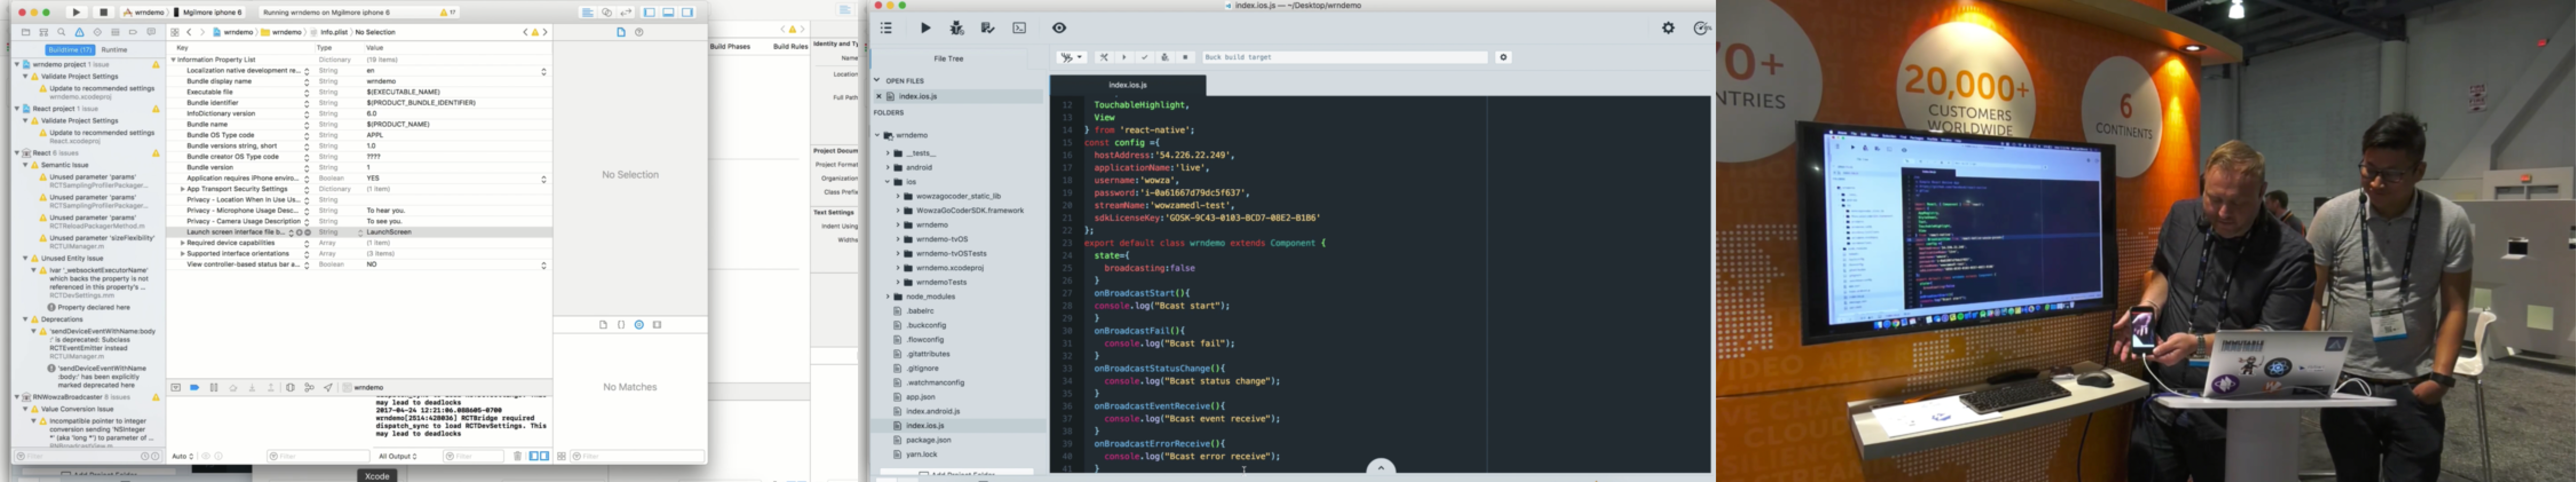This screenshot has width=2576, height=482.
Task: Open the All Output dropdown in Xcode console
Action: point(398,456)
